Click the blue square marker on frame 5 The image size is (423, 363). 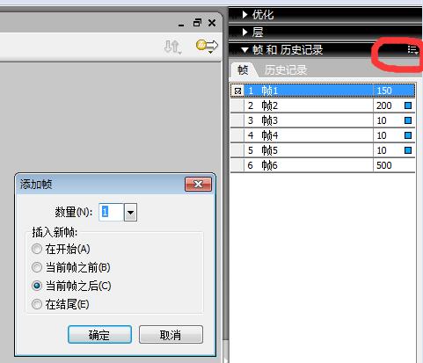tap(408, 150)
